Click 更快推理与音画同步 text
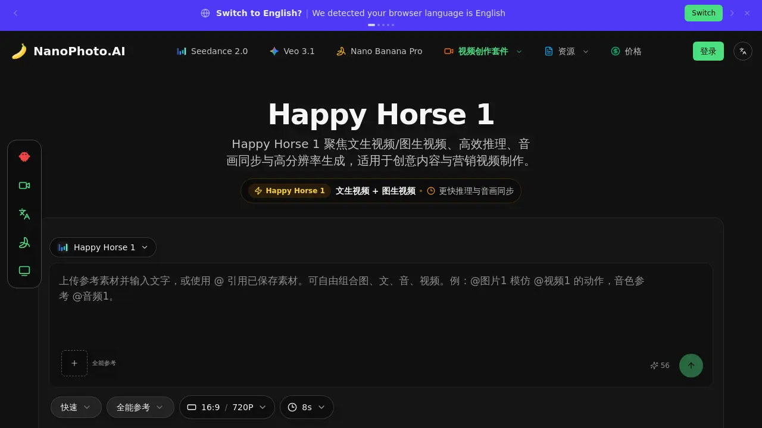 pyautogui.click(x=476, y=191)
